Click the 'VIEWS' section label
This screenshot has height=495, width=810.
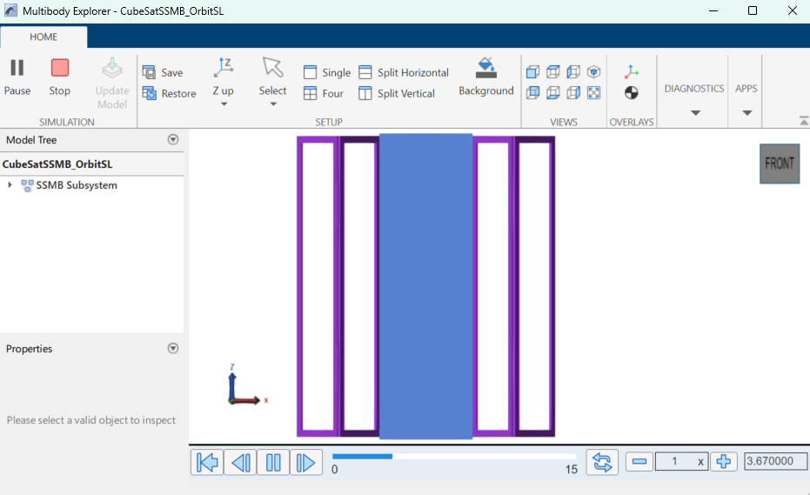tap(564, 122)
